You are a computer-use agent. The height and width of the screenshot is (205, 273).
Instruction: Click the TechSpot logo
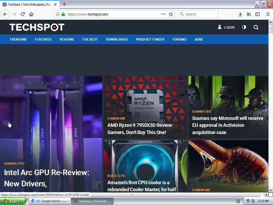coord(37,27)
